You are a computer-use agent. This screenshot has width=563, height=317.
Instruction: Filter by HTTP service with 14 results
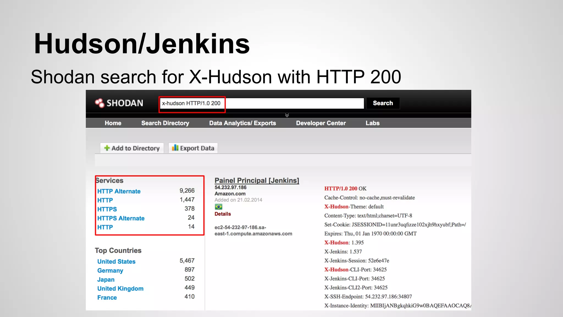click(x=105, y=227)
